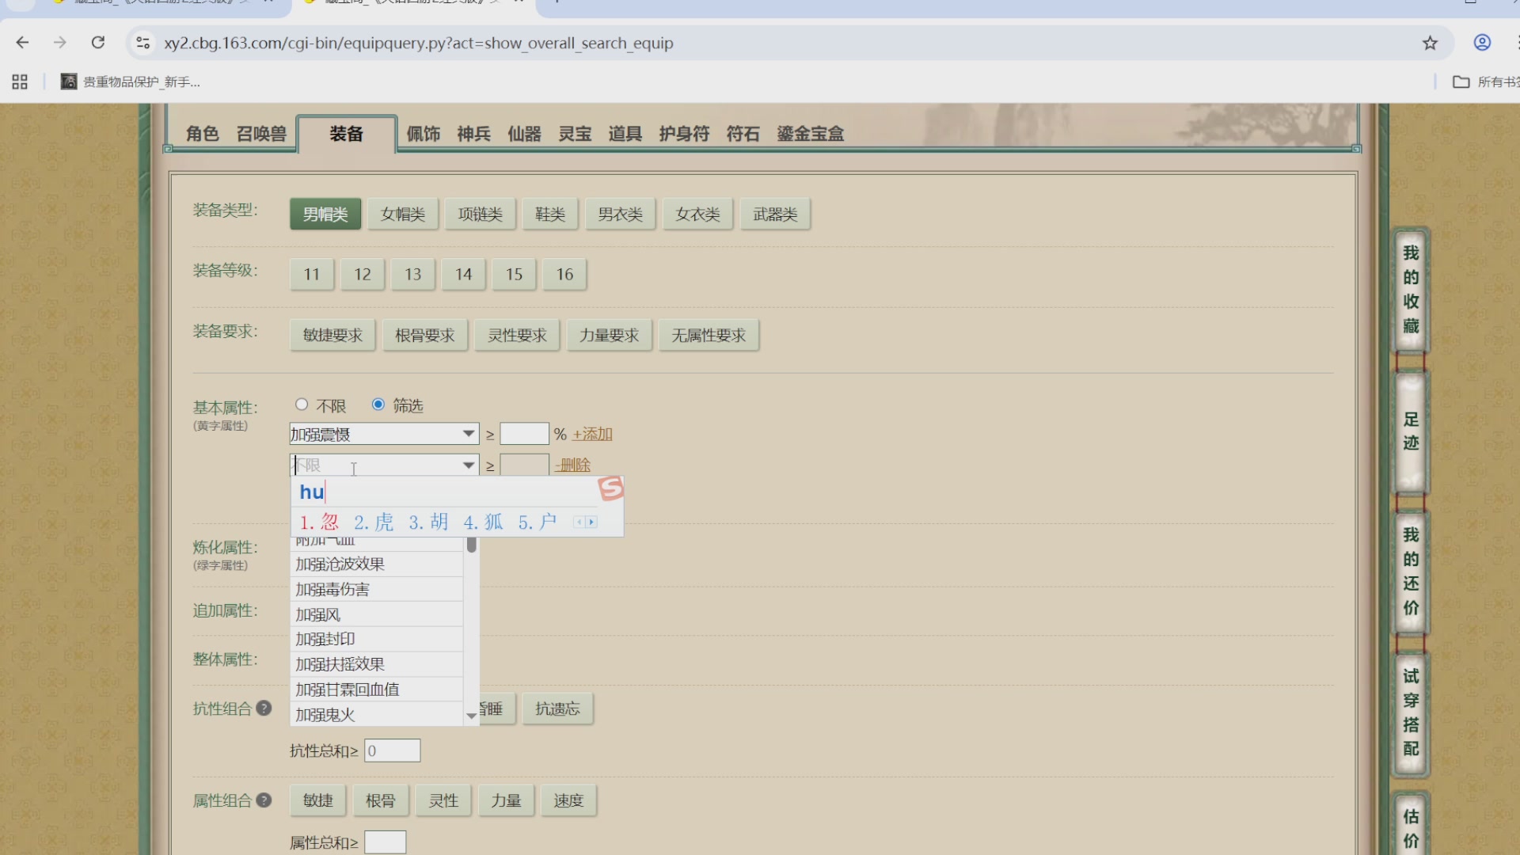Open the 神兵 tab

[x=473, y=134]
